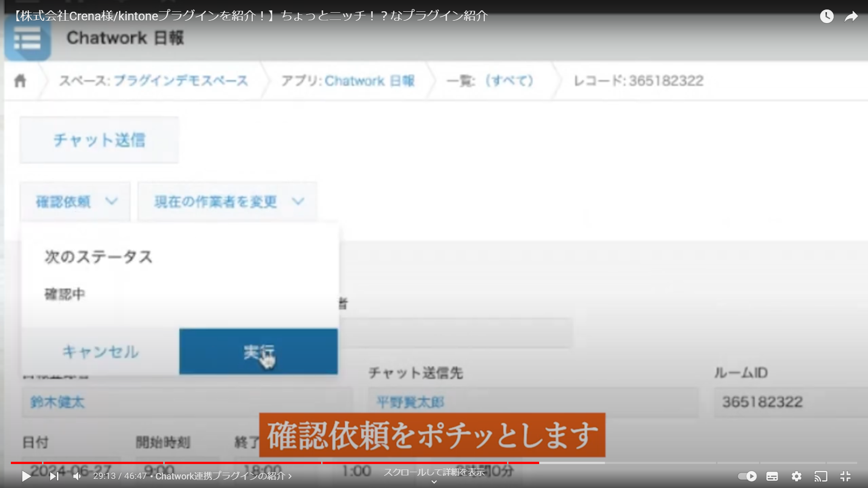Click the チャット送信 button
Screen dimensions: 868x488
click(x=99, y=140)
